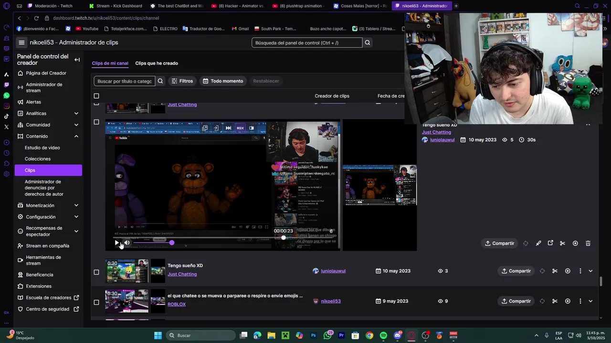
Task: Tick the checkbox for the 3-views Tengo sueño XD clip
Action: (x=96, y=272)
